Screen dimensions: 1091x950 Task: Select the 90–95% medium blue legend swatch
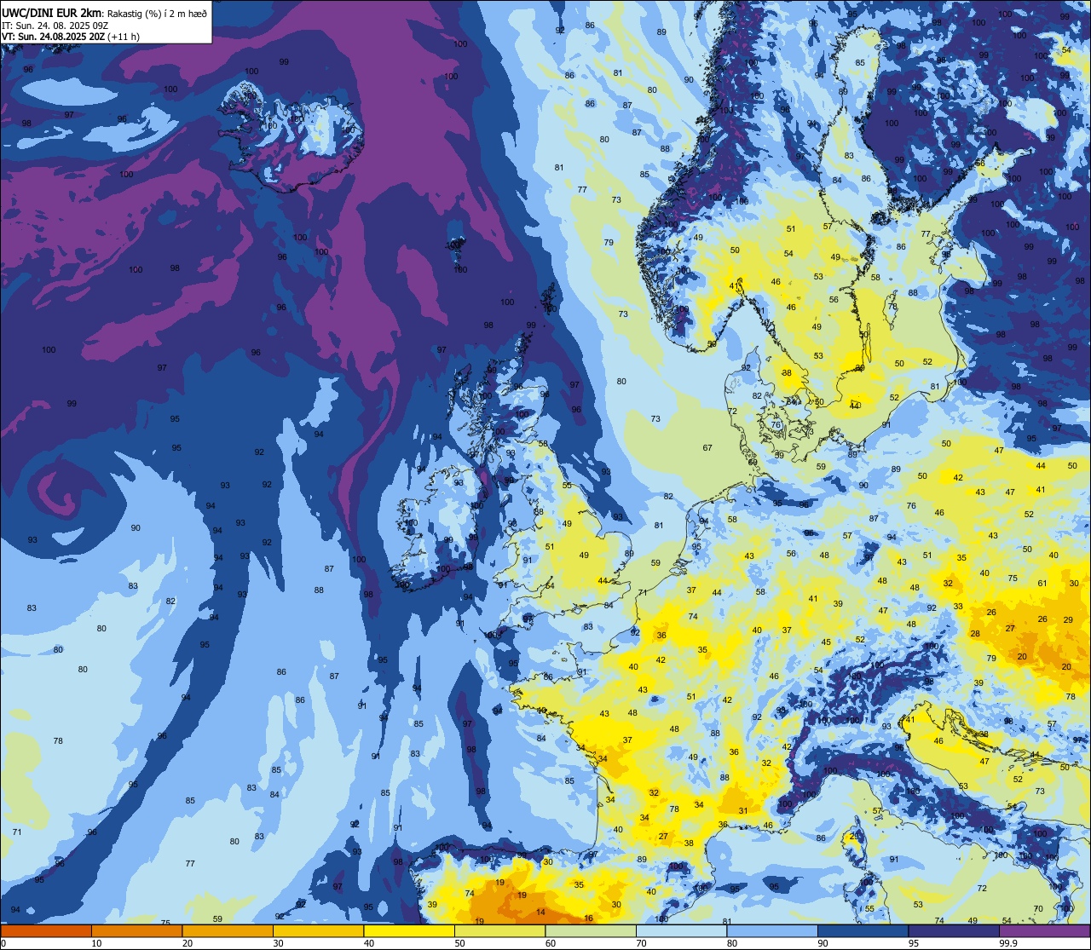pyautogui.click(x=863, y=930)
